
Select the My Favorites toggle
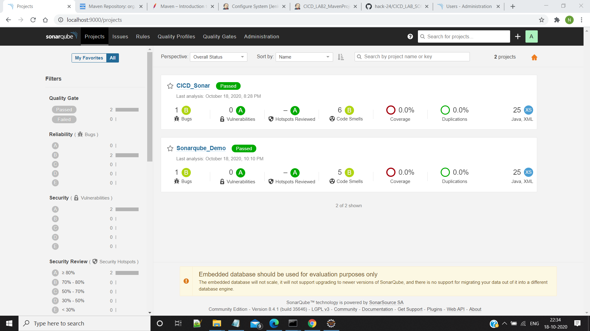click(x=89, y=58)
